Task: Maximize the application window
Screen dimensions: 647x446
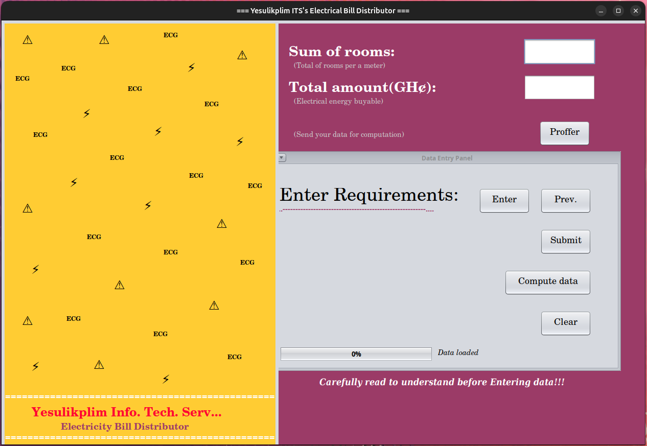Action: [x=618, y=11]
